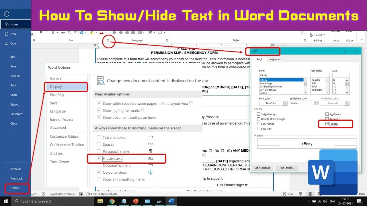This screenshot has height=206, width=367.
Task: Apply Strikethrough from the ribbon Font group
Action: tap(63, 32)
